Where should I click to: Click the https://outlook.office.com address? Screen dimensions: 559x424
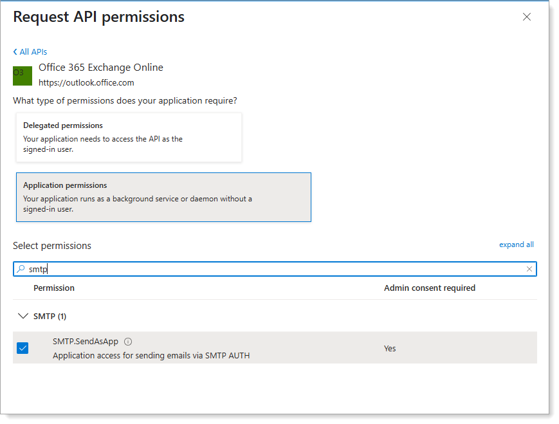click(86, 82)
